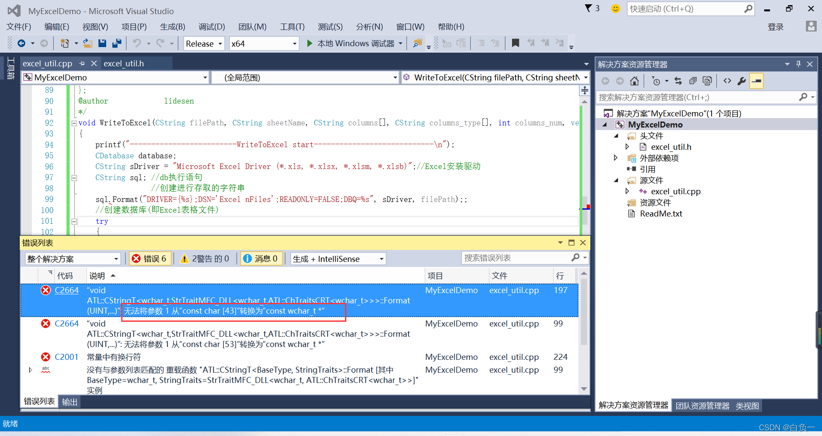822x436 pixels.
Task: Toggle the 错误 6 errors filter
Action: (149, 258)
